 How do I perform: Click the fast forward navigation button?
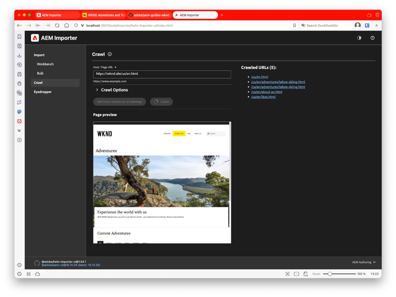[48, 25]
